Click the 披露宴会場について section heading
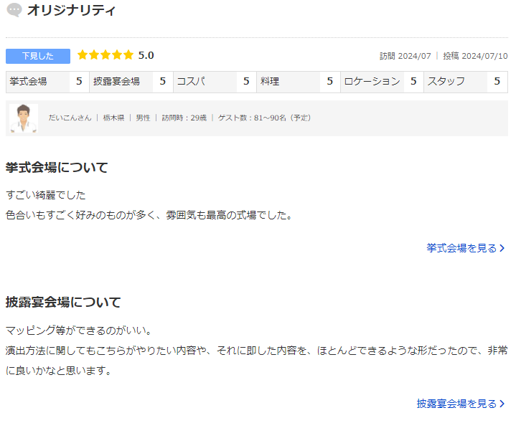This screenshot has width=516, height=423. coord(63,302)
